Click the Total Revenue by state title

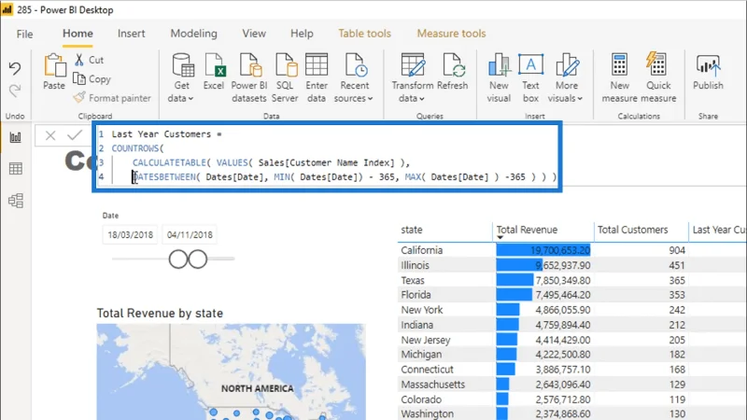pyautogui.click(x=160, y=314)
